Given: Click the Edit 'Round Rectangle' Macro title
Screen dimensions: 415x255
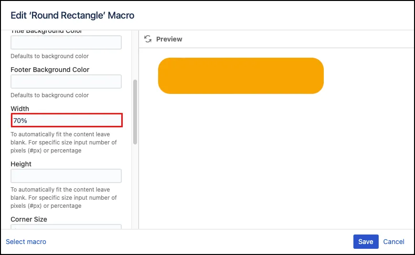Looking at the screenshot, I should tap(73, 15).
